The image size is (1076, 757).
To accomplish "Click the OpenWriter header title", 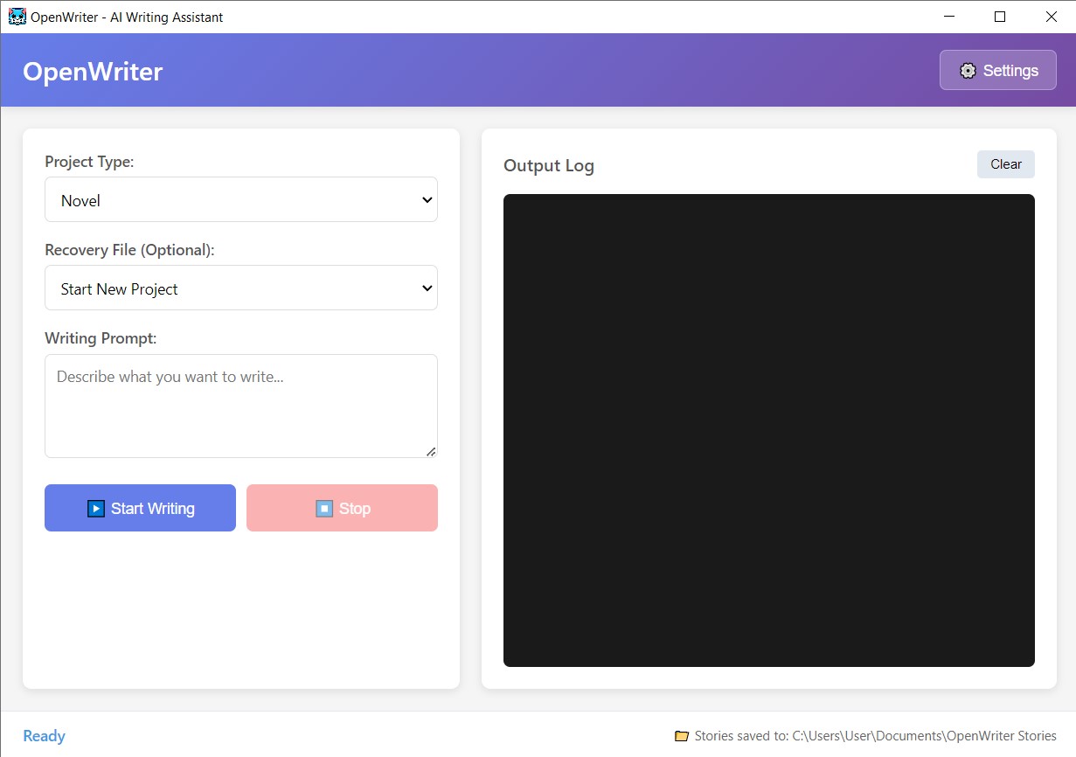I will [93, 71].
